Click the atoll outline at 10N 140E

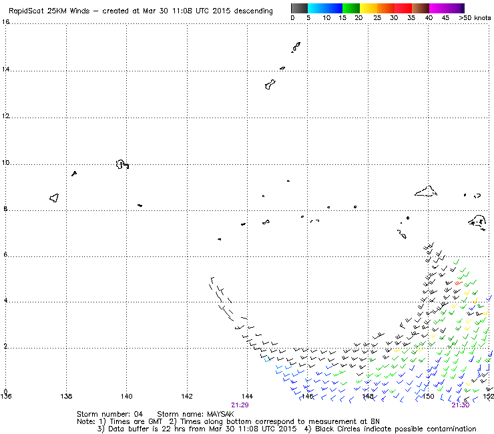[x=122, y=164]
